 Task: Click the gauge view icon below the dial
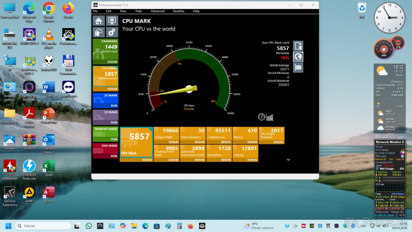pos(261,117)
